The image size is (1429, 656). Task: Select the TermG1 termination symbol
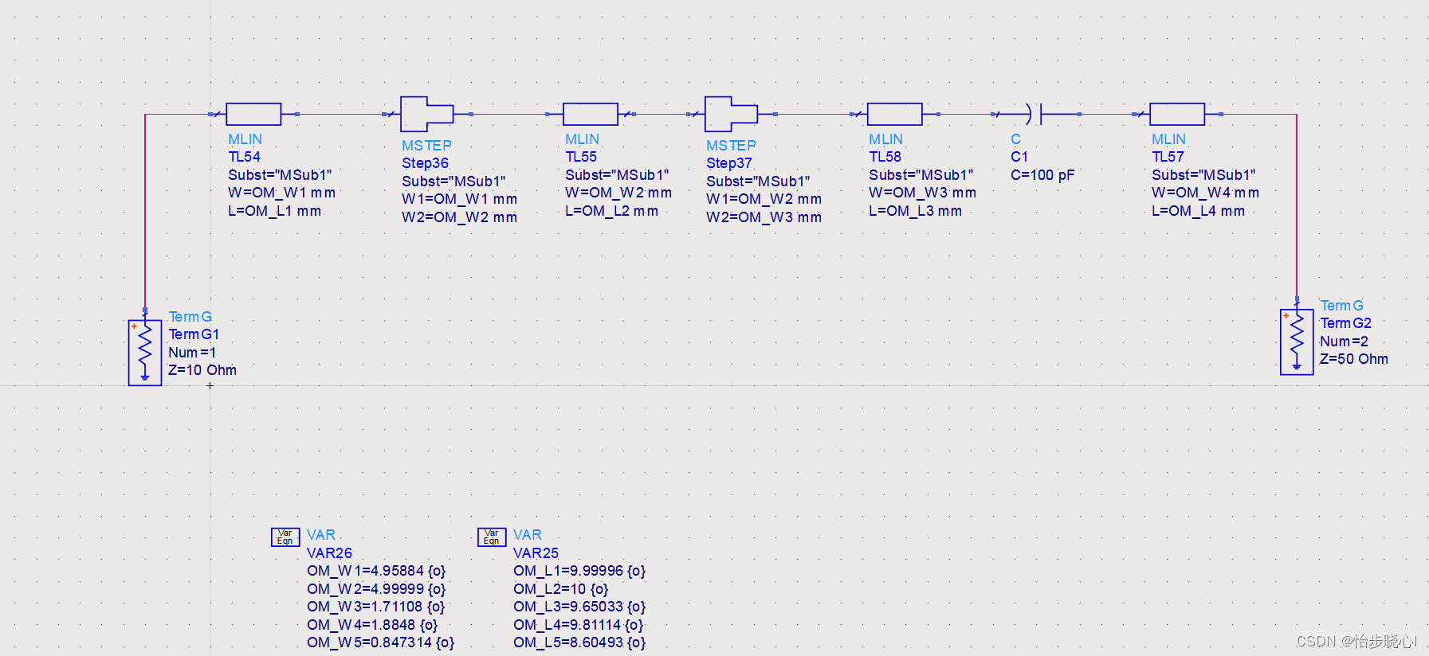point(145,353)
